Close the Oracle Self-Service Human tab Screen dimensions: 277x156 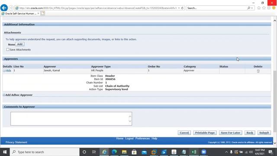(x=39, y=13)
